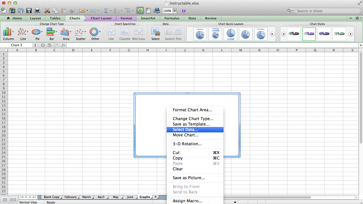Expand the Scatter chart dropdown arrow
The width and height of the screenshot is (363, 204).
[x=85, y=32]
